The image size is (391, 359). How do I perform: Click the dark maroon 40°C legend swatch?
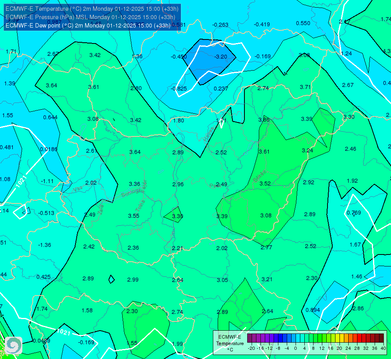381,338
